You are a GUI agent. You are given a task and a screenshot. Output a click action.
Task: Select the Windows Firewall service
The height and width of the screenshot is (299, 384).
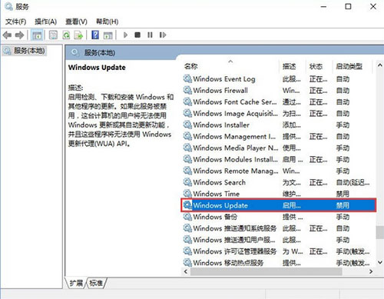coord(278,91)
